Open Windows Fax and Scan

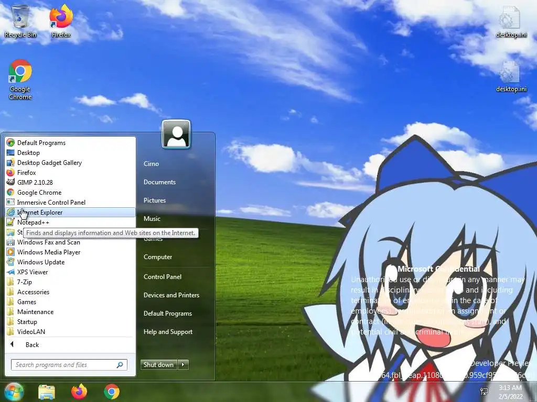click(71, 242)
